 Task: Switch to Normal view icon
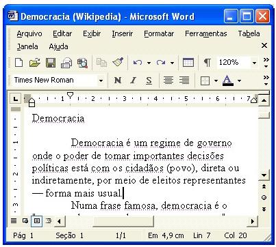tap(14, 220)
